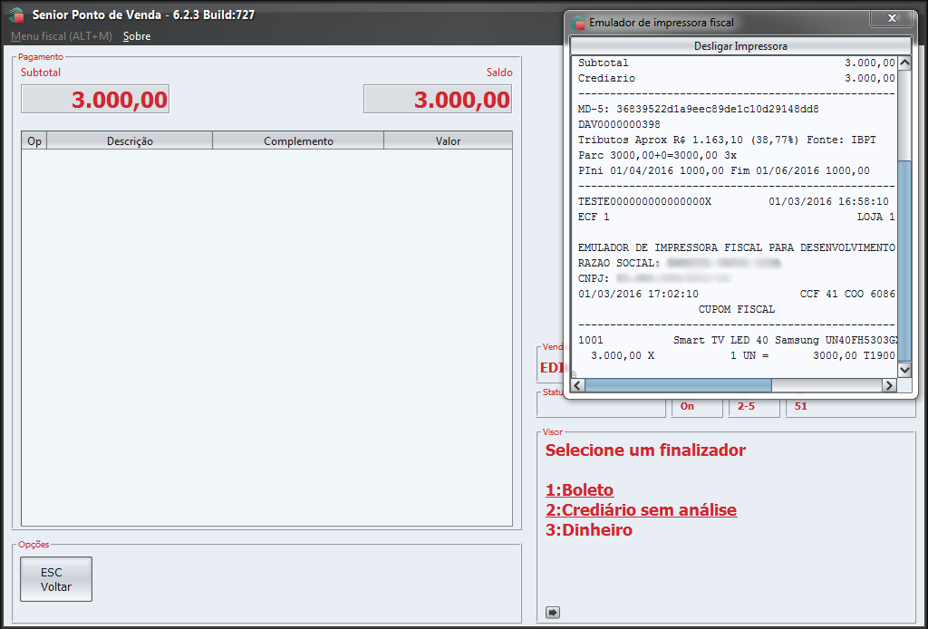
Task: Click the EMULADOR DE IMPRESSORA FISCAL PARA DESENVOLVIMENTO line
Action: pos(736,248)
